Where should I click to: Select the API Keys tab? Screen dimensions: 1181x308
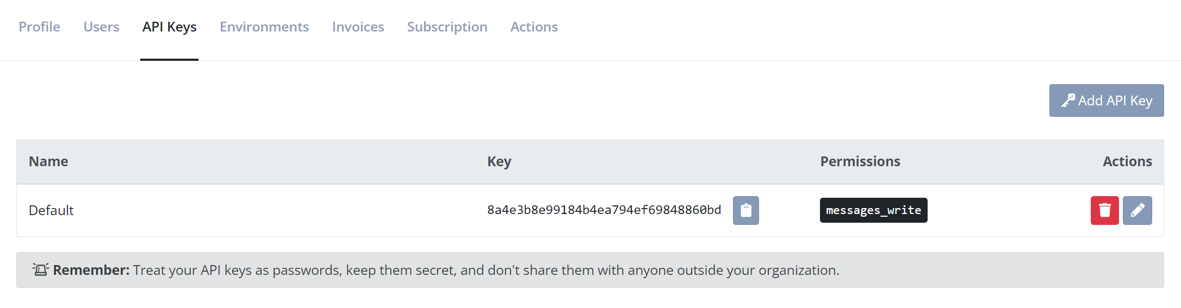(x=169, y=27)
